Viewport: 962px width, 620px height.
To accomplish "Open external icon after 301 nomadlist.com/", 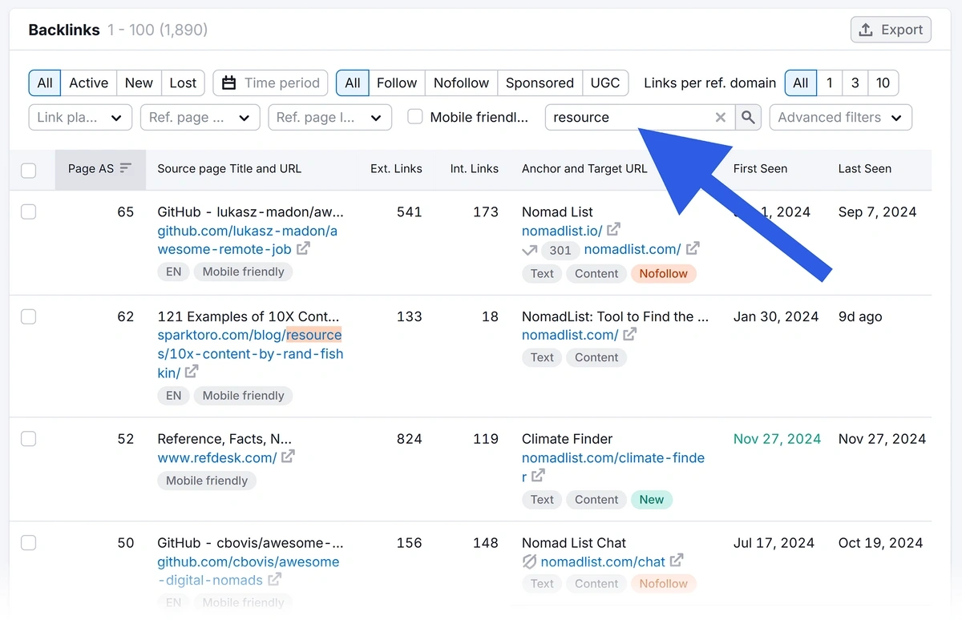I will (693, 248).
